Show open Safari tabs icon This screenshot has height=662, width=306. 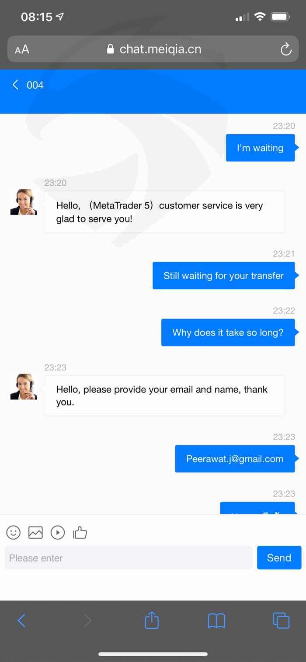pyautogui.click(x=281, y=620)
